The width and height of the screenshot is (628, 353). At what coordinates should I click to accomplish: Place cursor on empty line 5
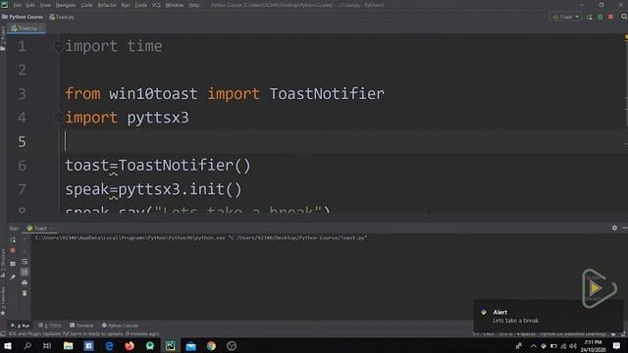coord(344,141)
